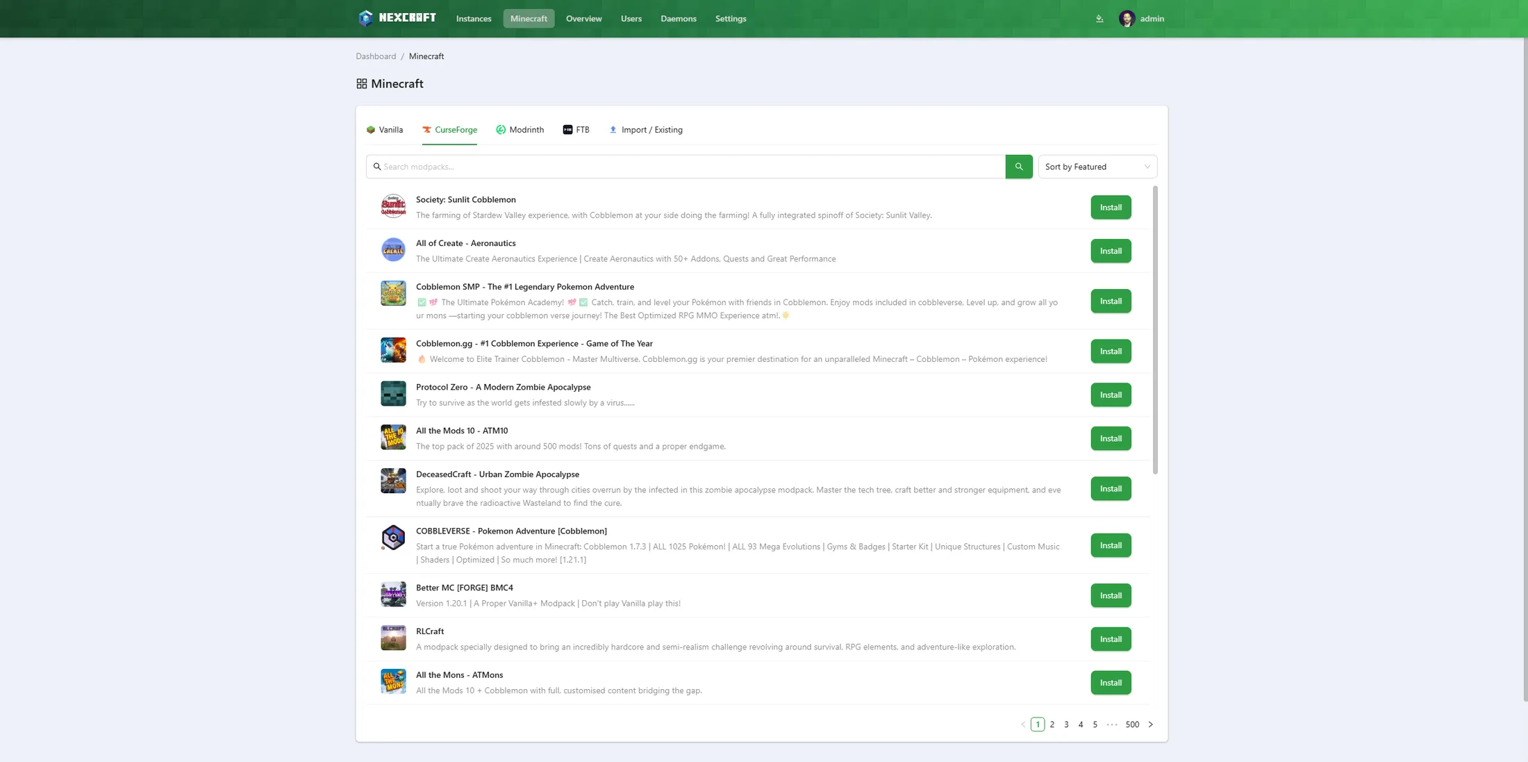This screenshot has height=762, width=1528.
Task: Click the admin avatar picture
Action: [1127, 19]
